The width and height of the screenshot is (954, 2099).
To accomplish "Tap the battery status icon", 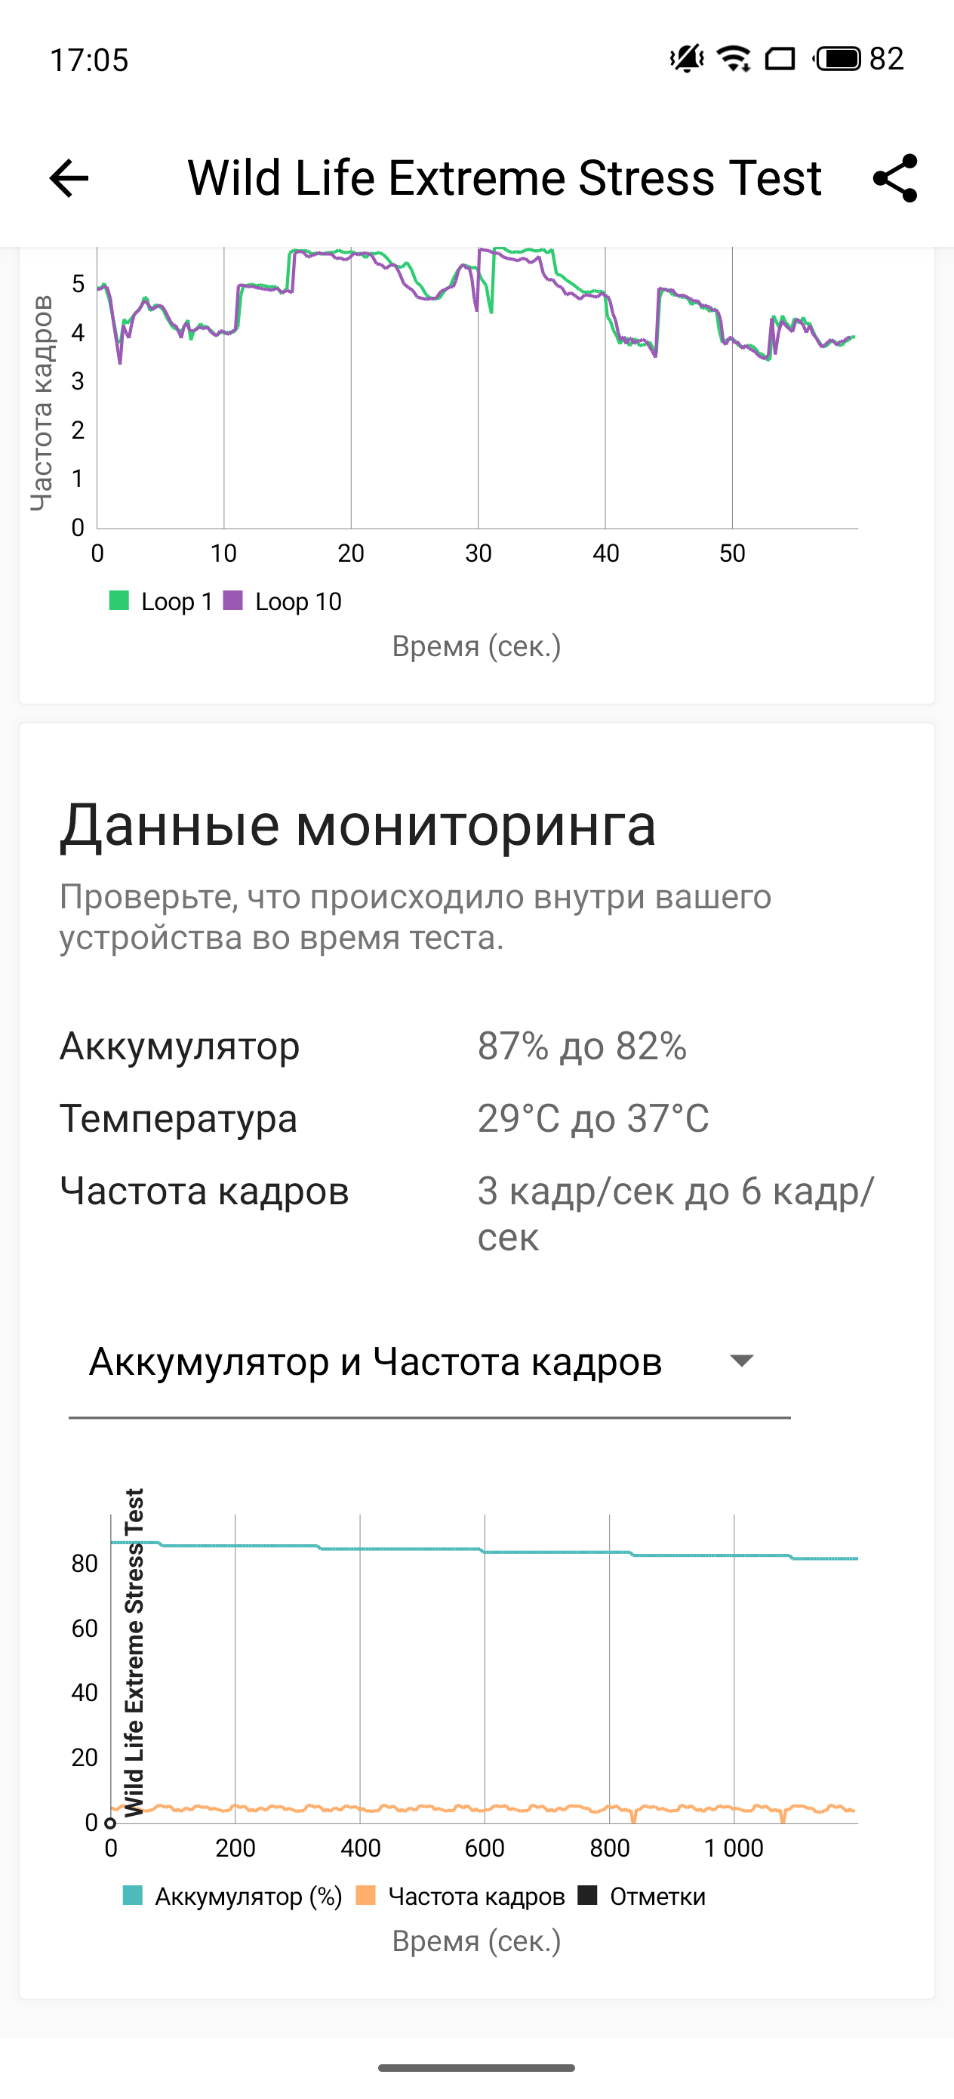I will (838, 59).
